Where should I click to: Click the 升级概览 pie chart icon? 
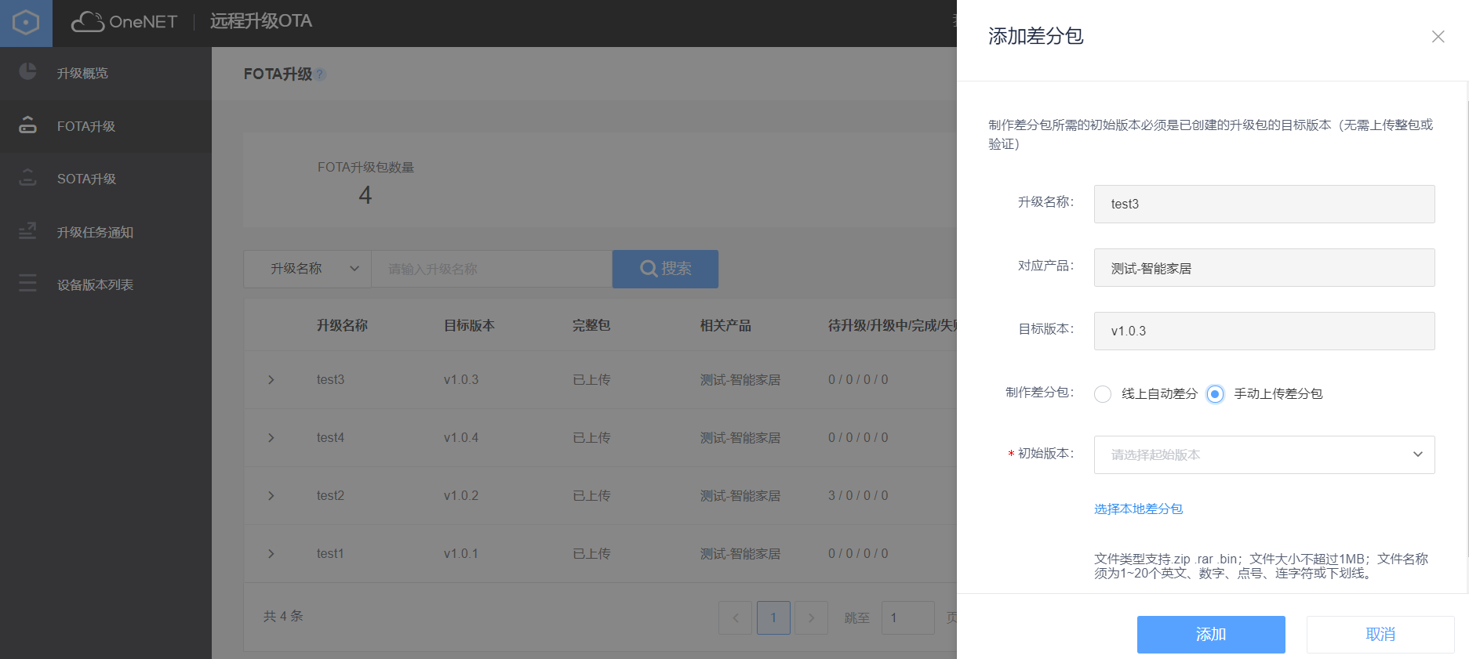point(27,71)
